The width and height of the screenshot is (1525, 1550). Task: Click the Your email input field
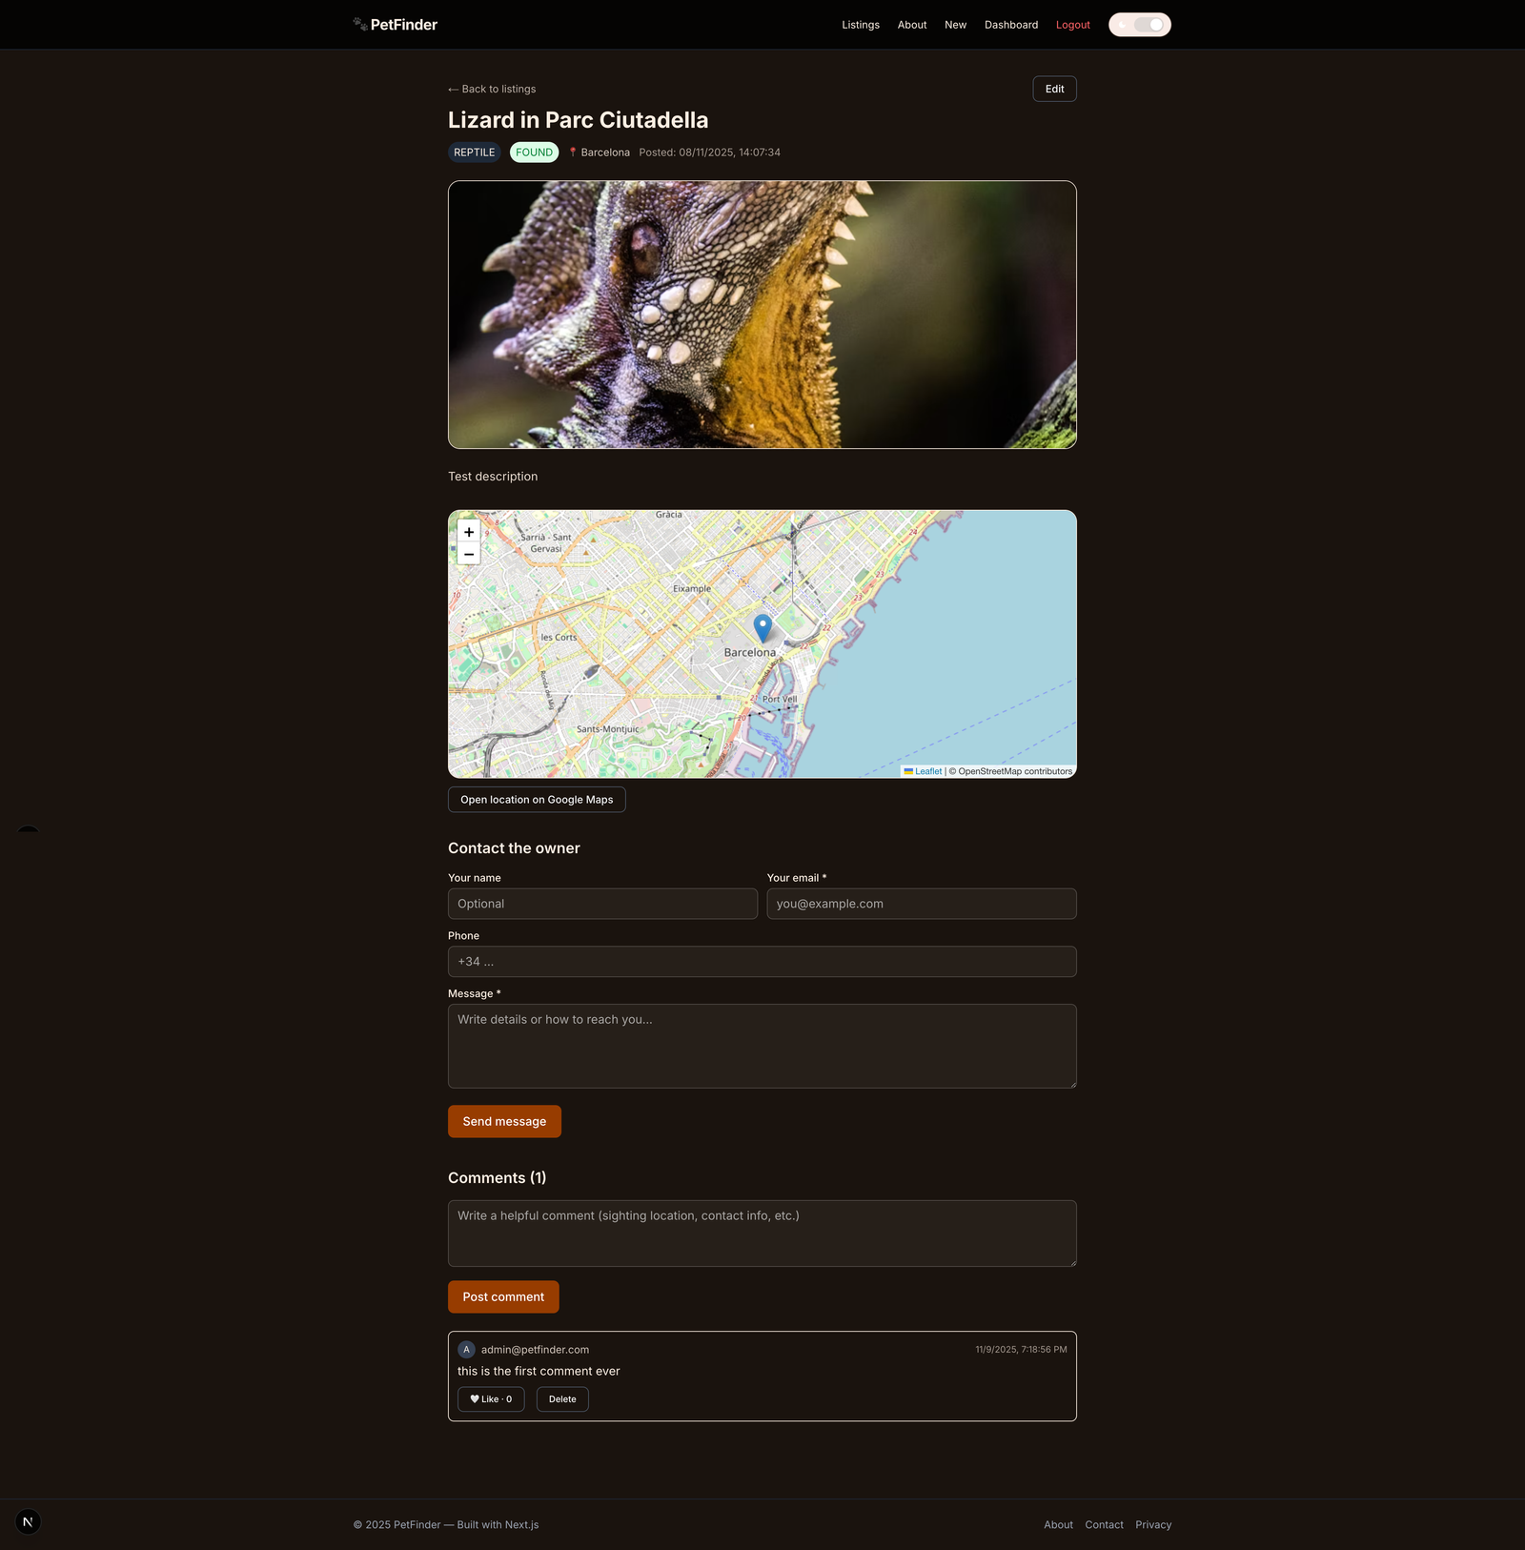[921, 904]
